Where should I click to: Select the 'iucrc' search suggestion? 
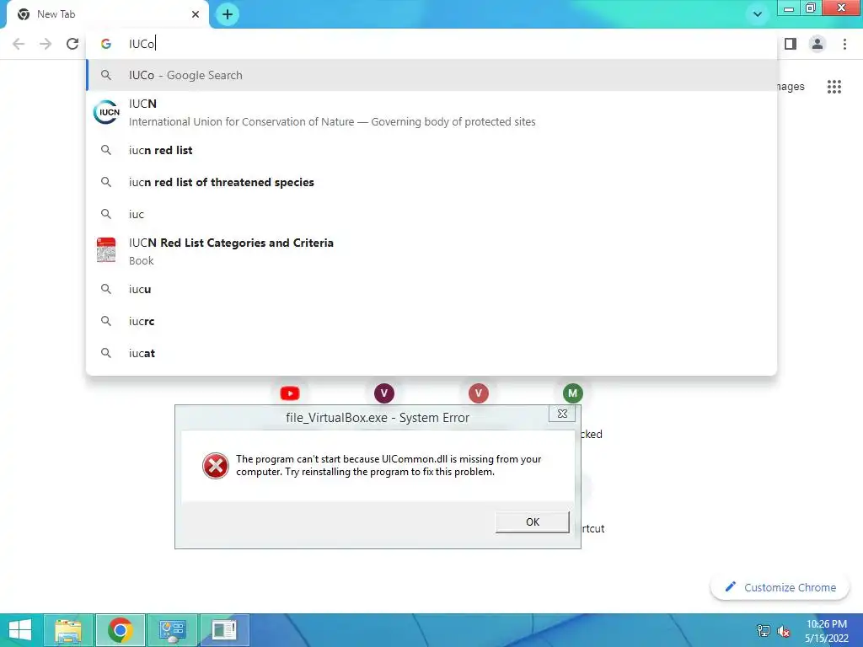[x=431, y=321]
